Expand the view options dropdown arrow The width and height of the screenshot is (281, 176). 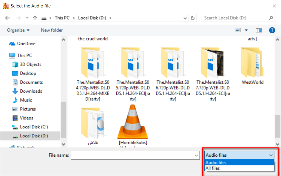(x=246, y=30)
